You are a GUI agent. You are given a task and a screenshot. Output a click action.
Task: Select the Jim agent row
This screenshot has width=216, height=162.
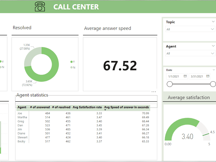[83, 129]
